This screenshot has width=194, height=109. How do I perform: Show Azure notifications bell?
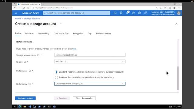127,13
